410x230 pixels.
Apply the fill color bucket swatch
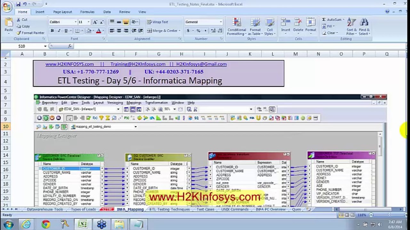tap(89, 31)
